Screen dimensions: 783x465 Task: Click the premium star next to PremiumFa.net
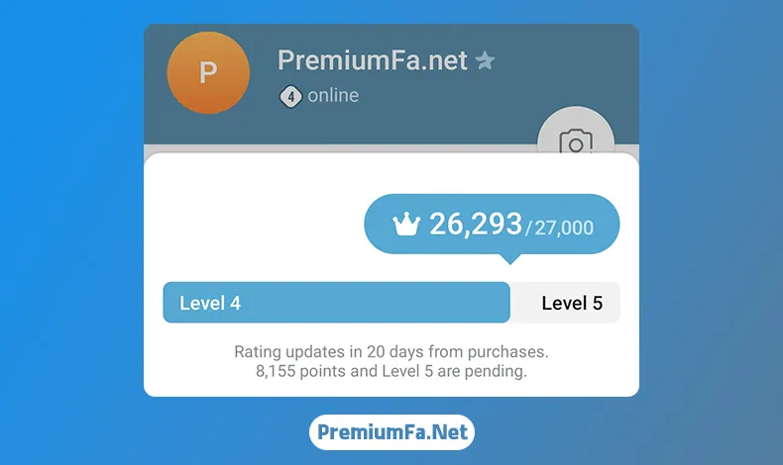[485, 60]
